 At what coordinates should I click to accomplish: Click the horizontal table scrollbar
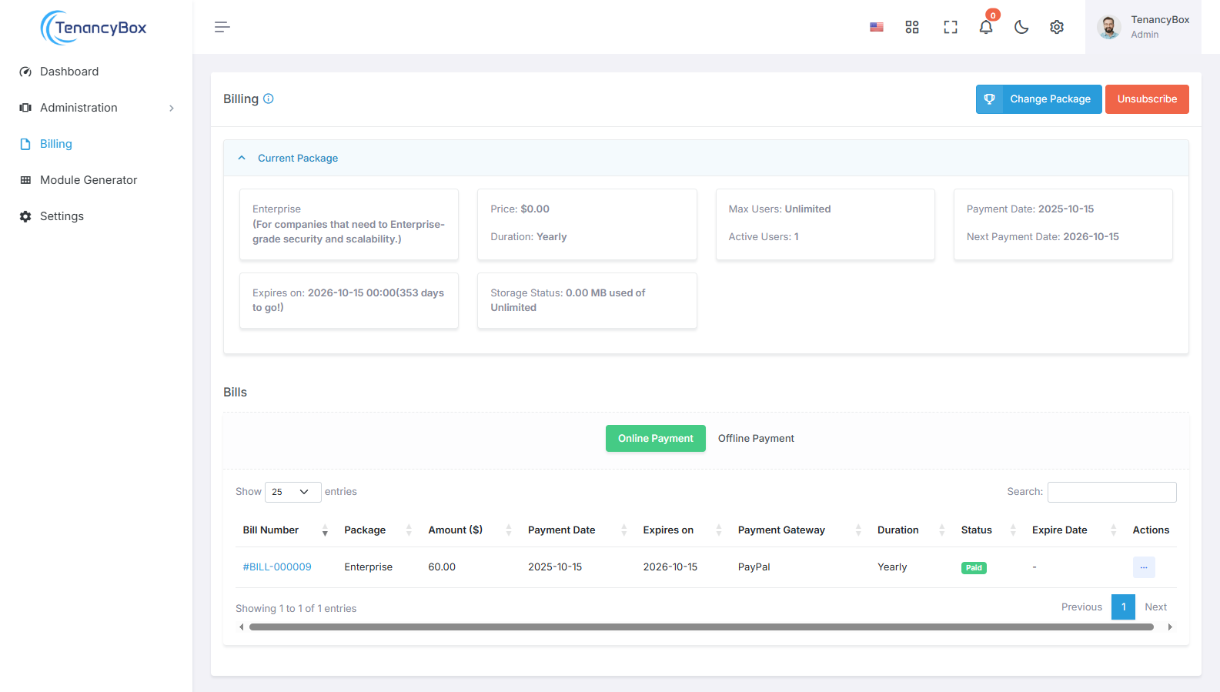click(x=700, y=627)
